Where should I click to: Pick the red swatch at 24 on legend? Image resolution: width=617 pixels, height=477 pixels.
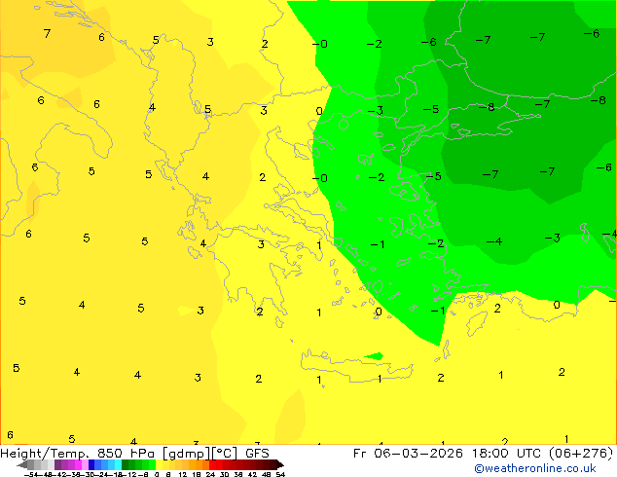212,464
